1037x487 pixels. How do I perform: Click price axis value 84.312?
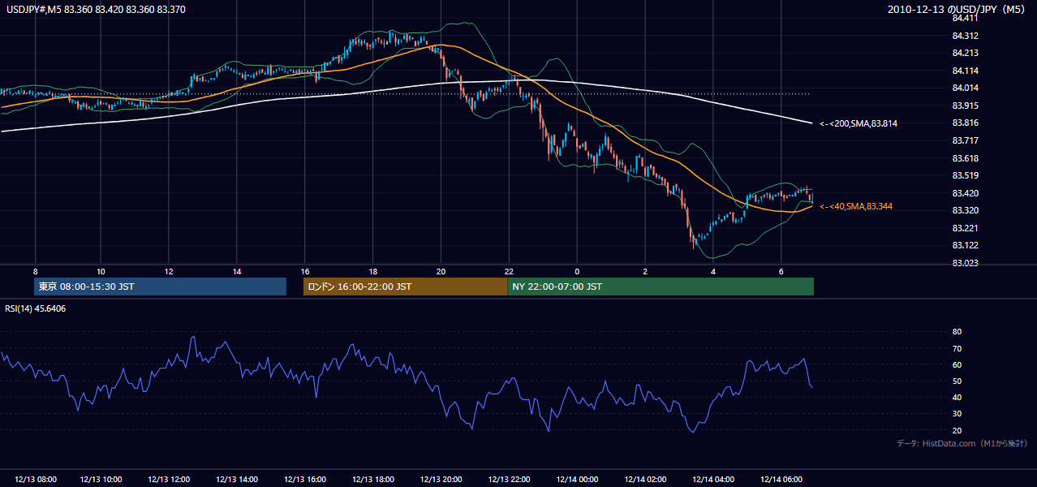point(966,36)
